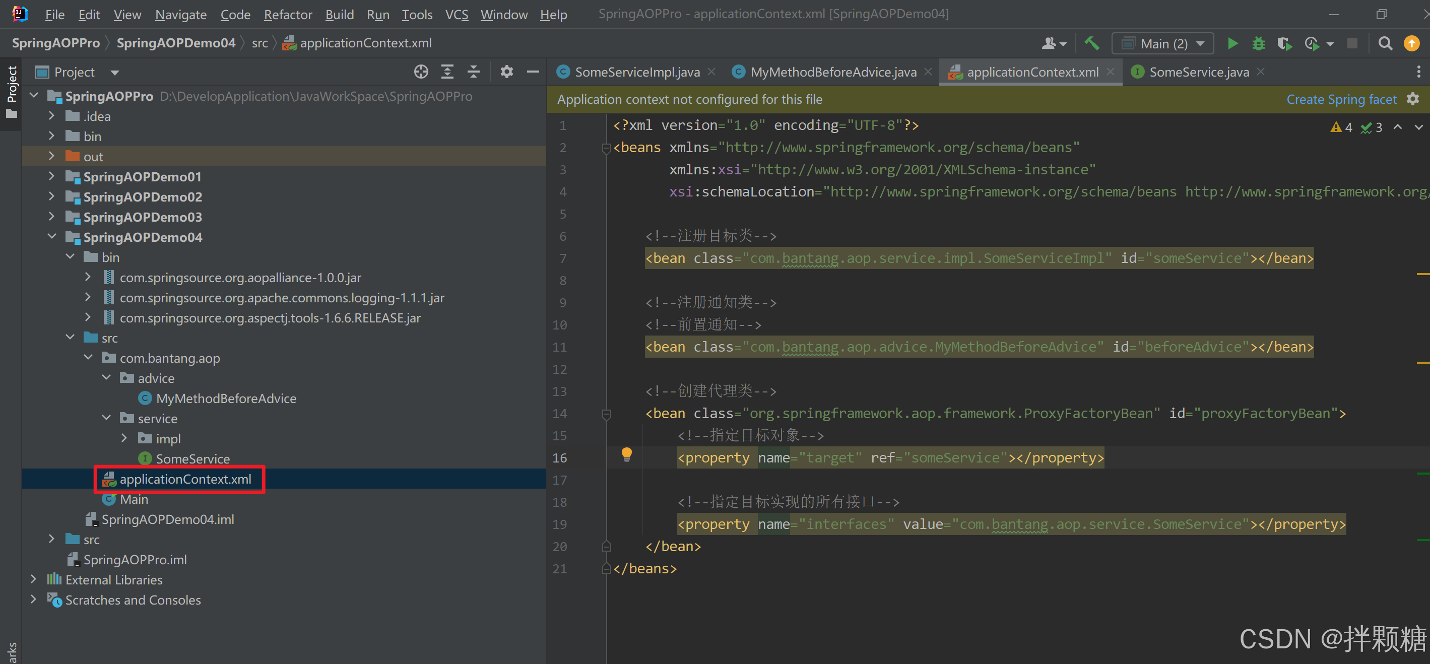Click the Build project hammer icon
This screenshot has height=664, width=1430.
[1091, 43]
